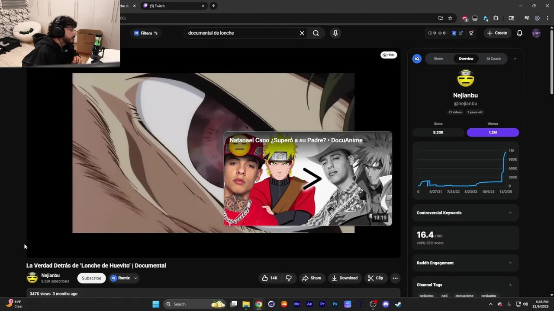Subscribe to Nejianbu channel
Viewport: 554px width, 311px height.
pos(92,278)
